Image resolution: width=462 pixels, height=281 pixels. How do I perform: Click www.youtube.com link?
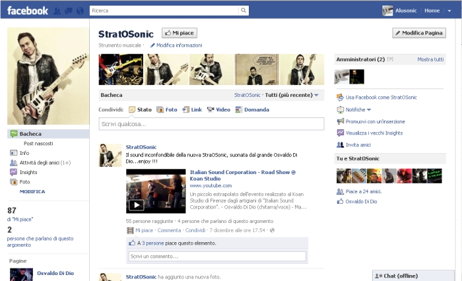pos(211,185)
